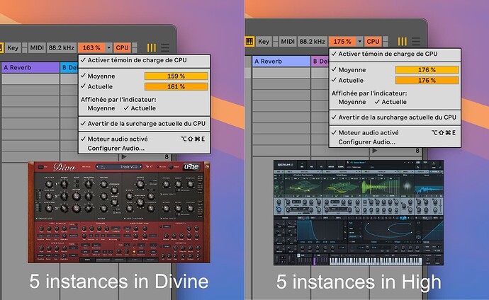Screen dimensions: 489x300
Task: Select blue A Reverb track in 175 % window
Action: pos(281,62)
